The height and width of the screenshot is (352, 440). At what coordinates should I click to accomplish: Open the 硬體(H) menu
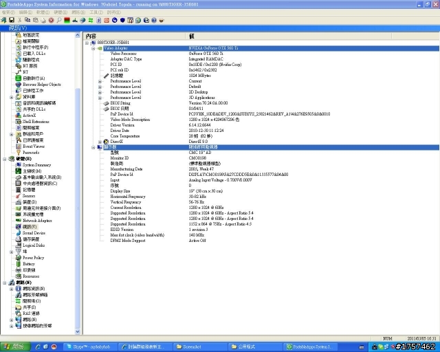(x=60, y=12)
